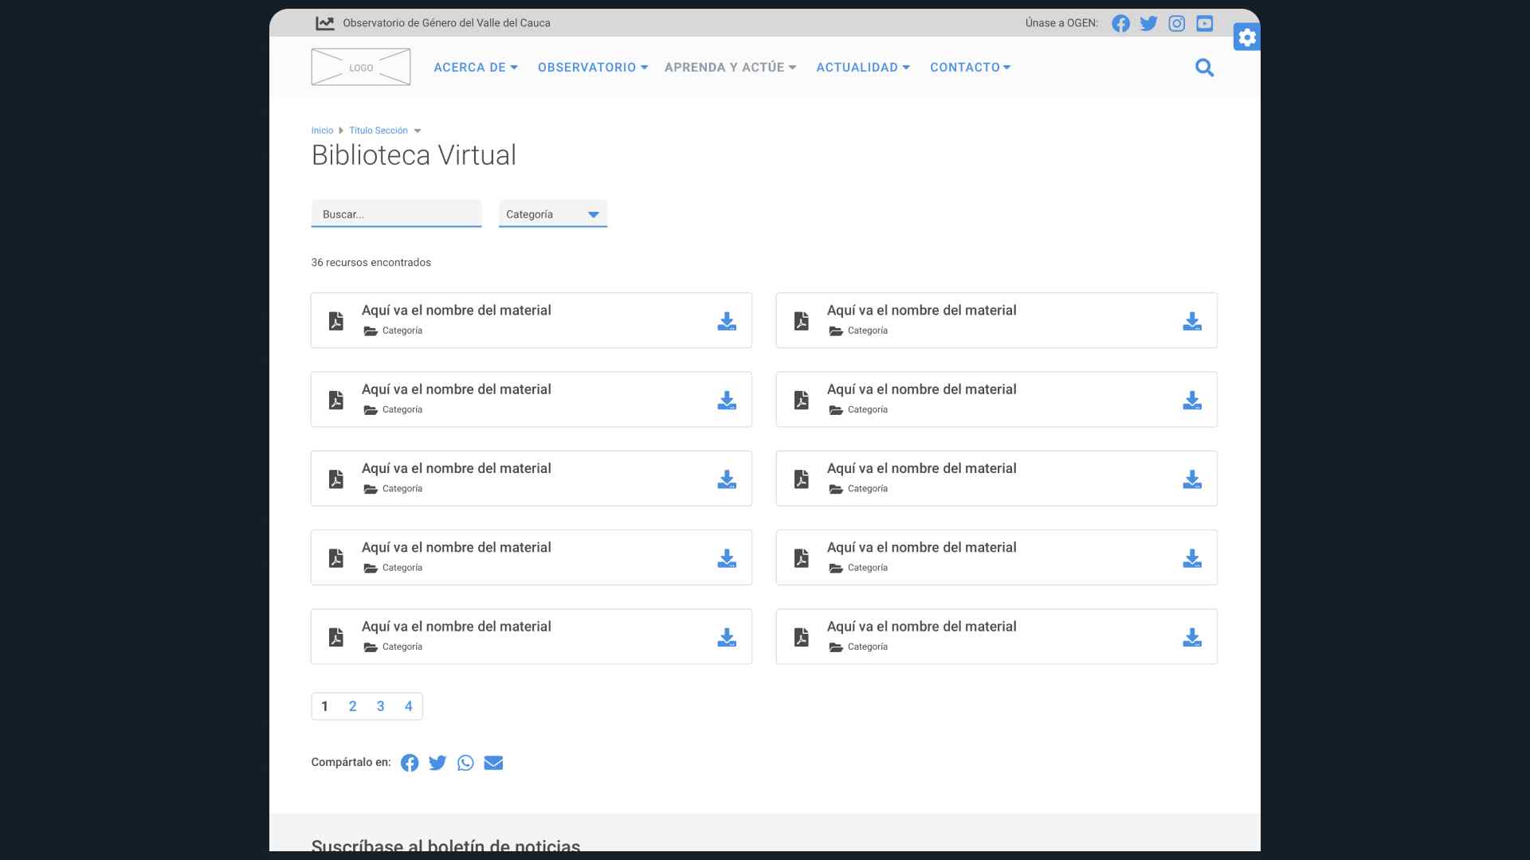Click the search magnifier icon in header
This screenshot has width=1530, height=860.
pos(1204,68)
